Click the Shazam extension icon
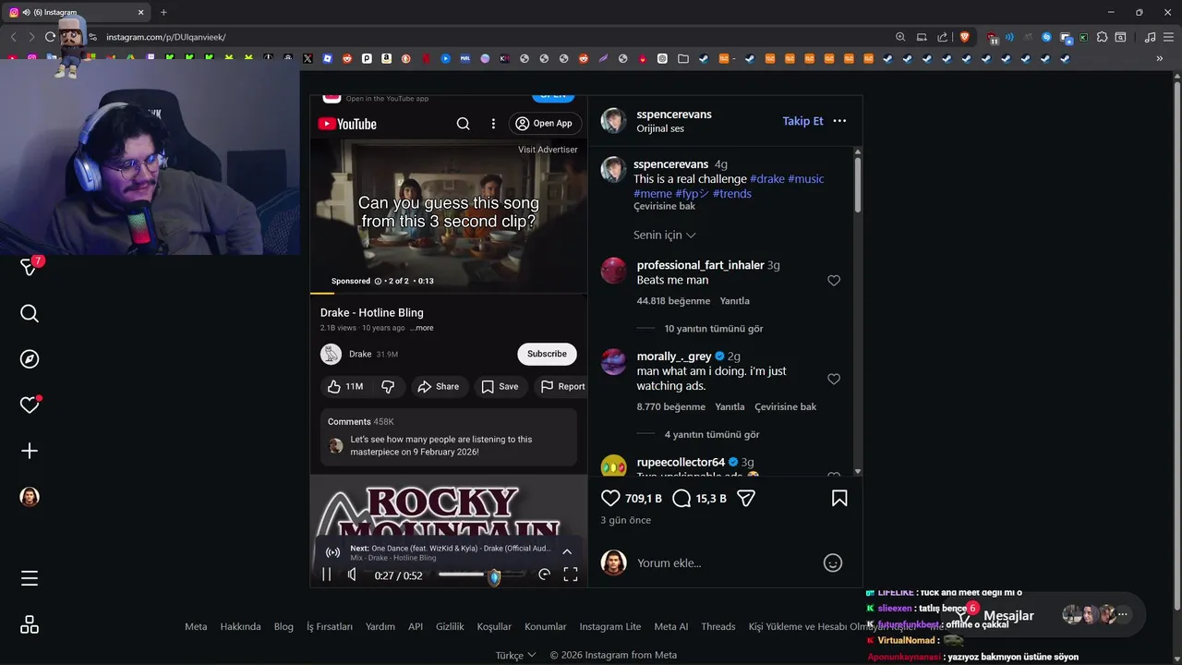 1046,37
